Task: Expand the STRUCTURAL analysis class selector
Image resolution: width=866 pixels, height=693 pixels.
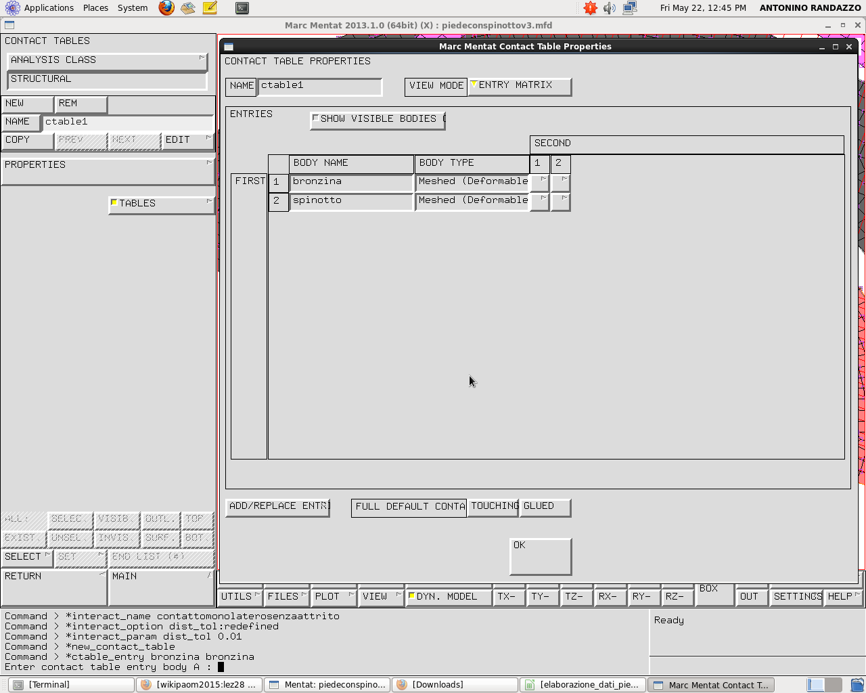Action: [x=107, y=79]
